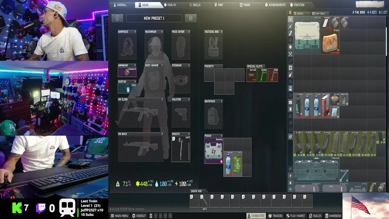The image size is (389, 219).
Task: Go to the Hideout
Action: pos(139,216)
